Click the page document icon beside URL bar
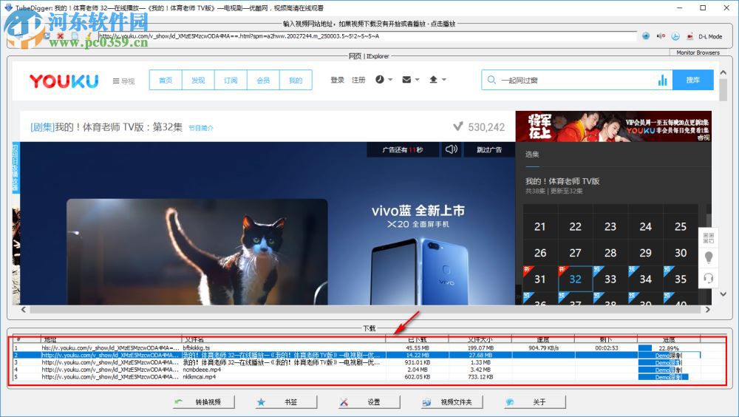The width and height of the screenshot is (739, 417). 75,35
